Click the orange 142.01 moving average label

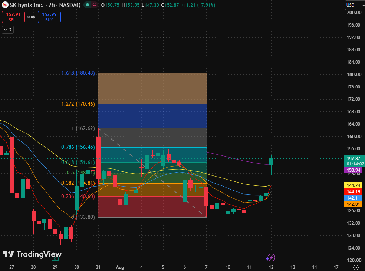coord(353,204)
